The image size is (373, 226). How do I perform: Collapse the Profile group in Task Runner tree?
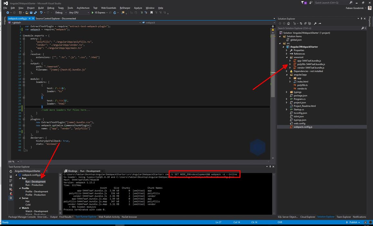point(20,188)
